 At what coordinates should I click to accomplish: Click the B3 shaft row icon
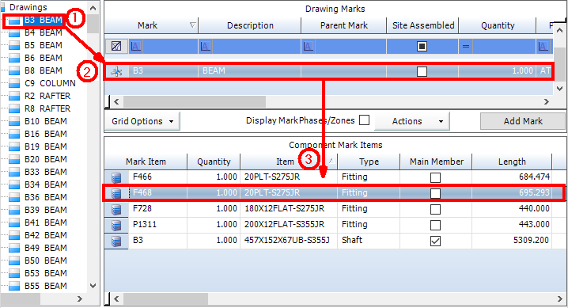(116, 241)
